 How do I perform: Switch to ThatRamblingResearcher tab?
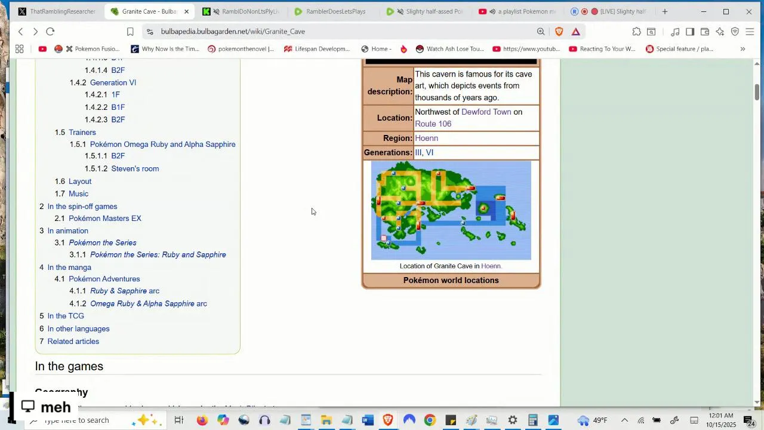click(57, 11)
